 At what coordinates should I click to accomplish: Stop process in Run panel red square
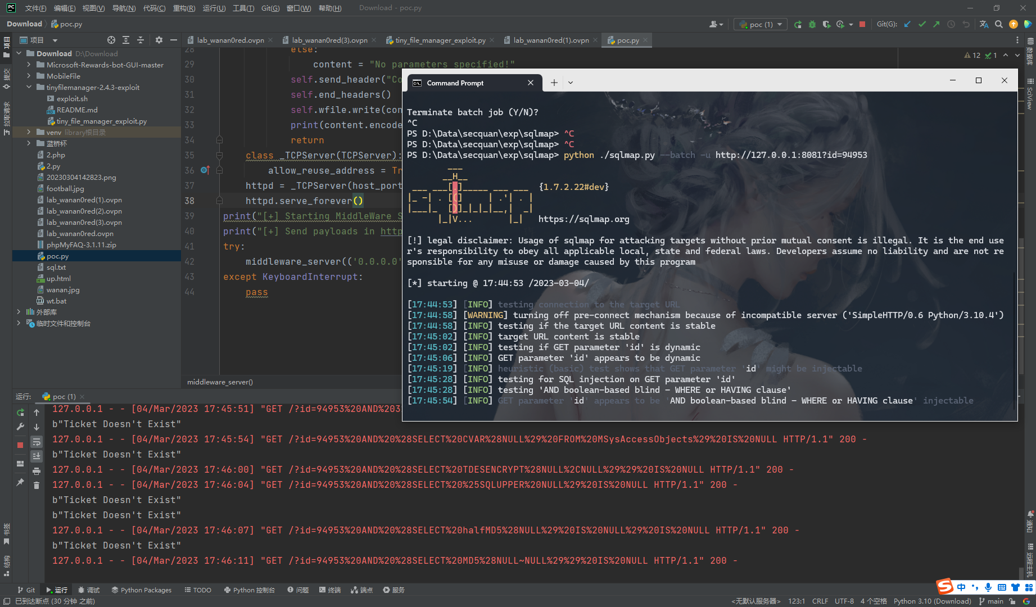tap(20, 445)
